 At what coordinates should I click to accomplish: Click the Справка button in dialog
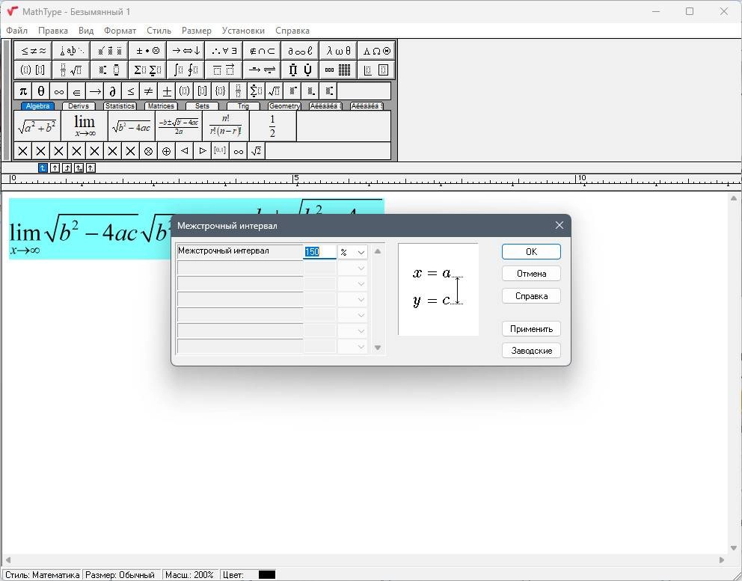tap(531, 295)
